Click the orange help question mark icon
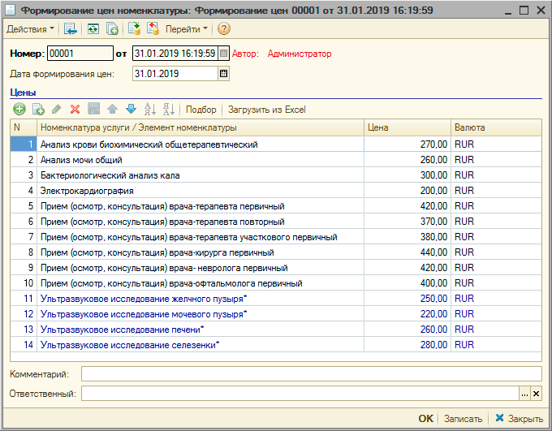The height and width of the screenshot is (431, 552). pos(224,29)
